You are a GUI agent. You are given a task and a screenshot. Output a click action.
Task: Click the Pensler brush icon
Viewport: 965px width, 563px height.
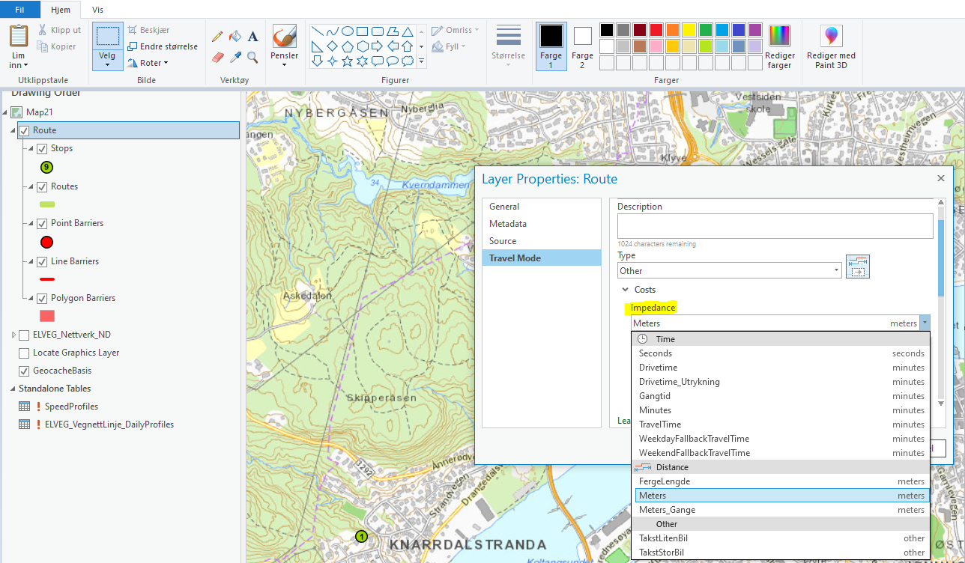[x=284, y=36]
